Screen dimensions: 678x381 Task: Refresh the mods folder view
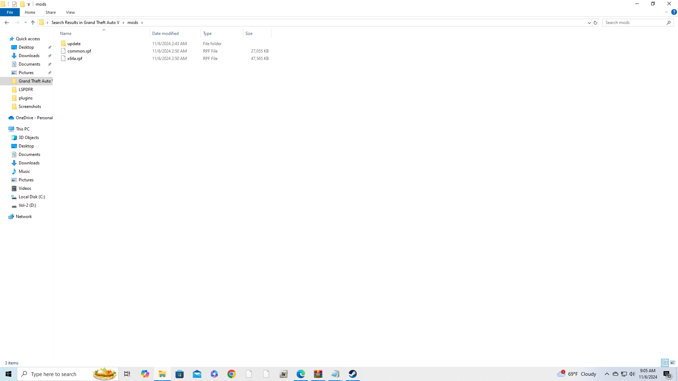(595, 23)
